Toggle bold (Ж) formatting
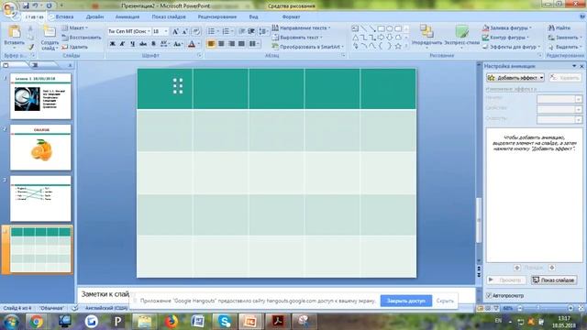The width and height of the screenshot is (587, 330). pos(112,44)
